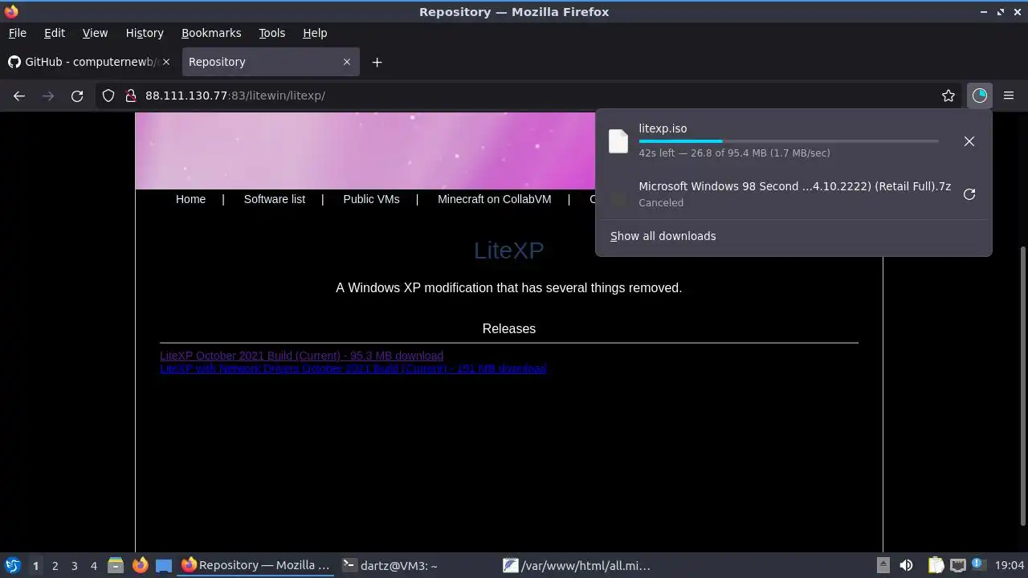Close the GitHub computernewb tab

[167, 62]
